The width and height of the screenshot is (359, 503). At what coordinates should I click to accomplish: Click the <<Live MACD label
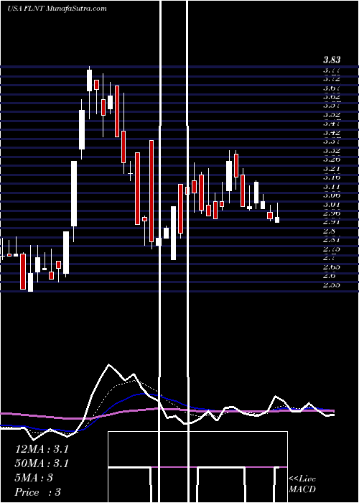[x=302, y=484]
